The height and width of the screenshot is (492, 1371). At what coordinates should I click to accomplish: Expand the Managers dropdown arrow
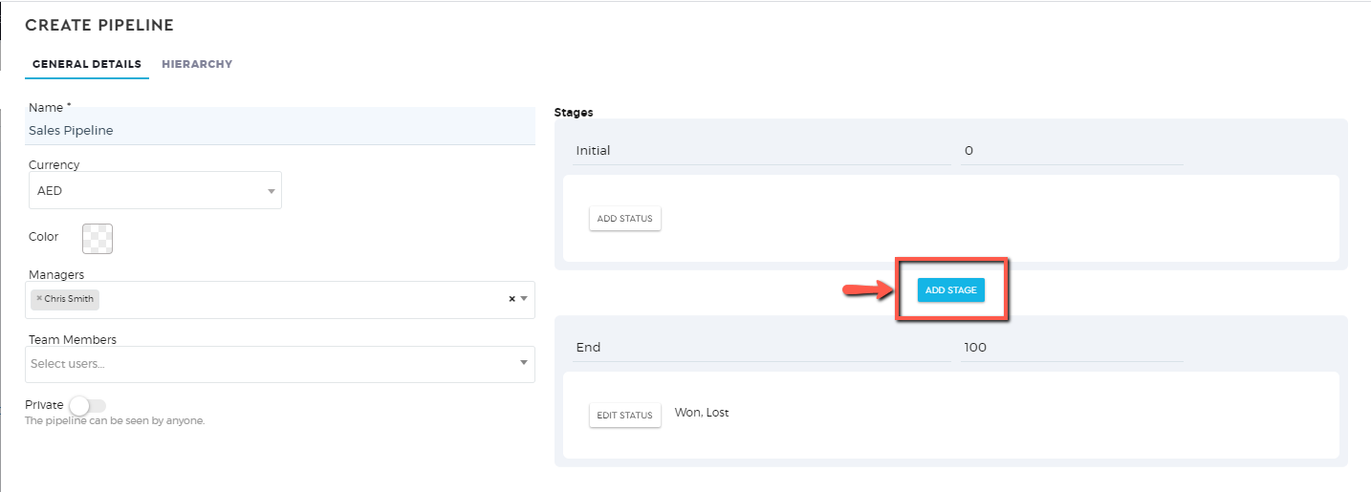click(x=524, y=299)
